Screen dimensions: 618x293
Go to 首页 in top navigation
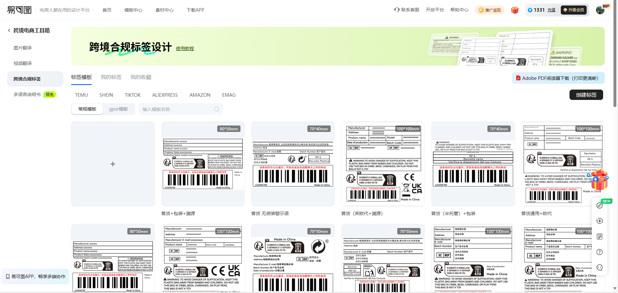click(x=107, y=10)
